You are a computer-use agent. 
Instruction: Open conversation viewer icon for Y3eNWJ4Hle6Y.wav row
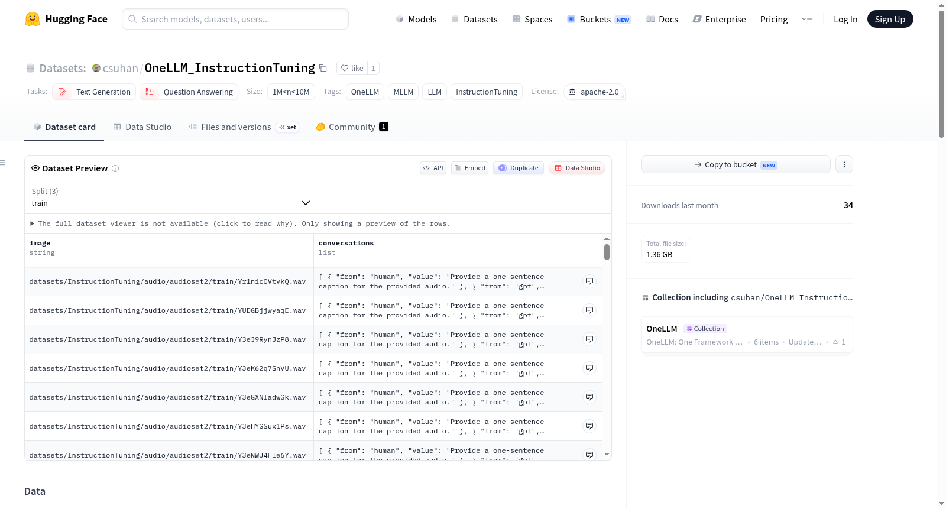[589, 455]
